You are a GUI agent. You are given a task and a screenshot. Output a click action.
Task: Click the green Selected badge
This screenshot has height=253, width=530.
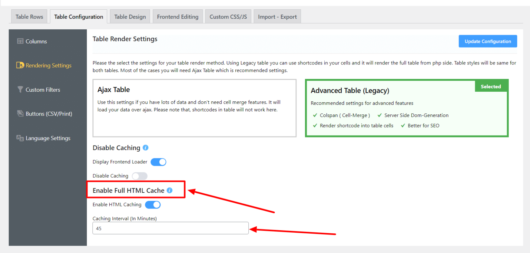click(x=491, y=86)
